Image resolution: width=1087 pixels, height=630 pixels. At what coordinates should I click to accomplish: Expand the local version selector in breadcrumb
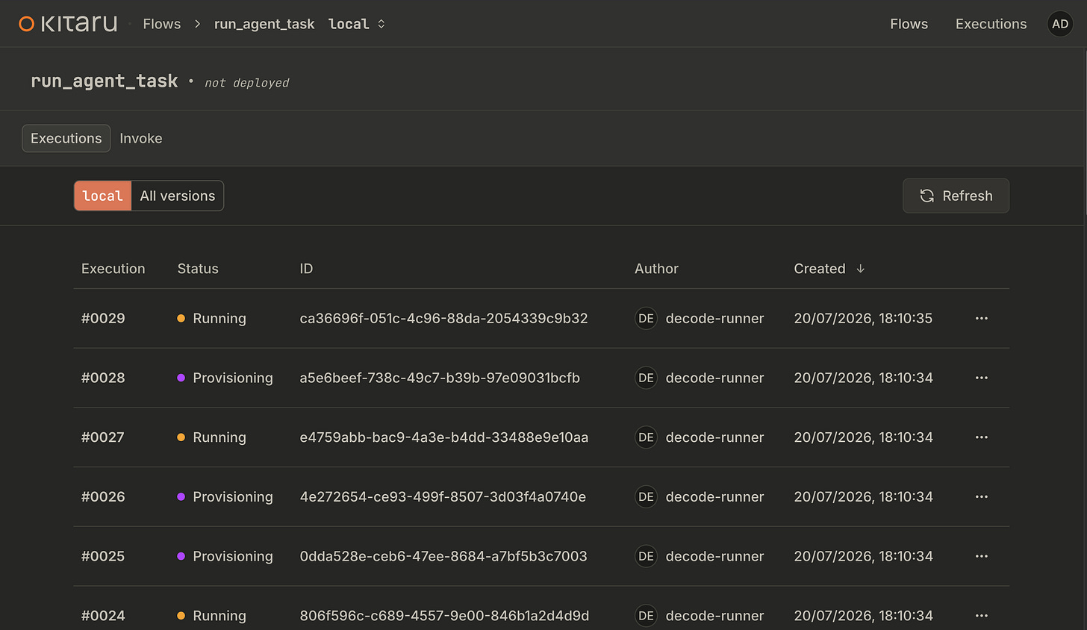[x=357, y=24]
